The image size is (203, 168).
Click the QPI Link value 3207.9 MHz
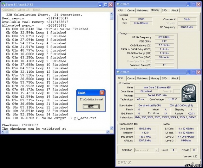(x=145, y=140)
